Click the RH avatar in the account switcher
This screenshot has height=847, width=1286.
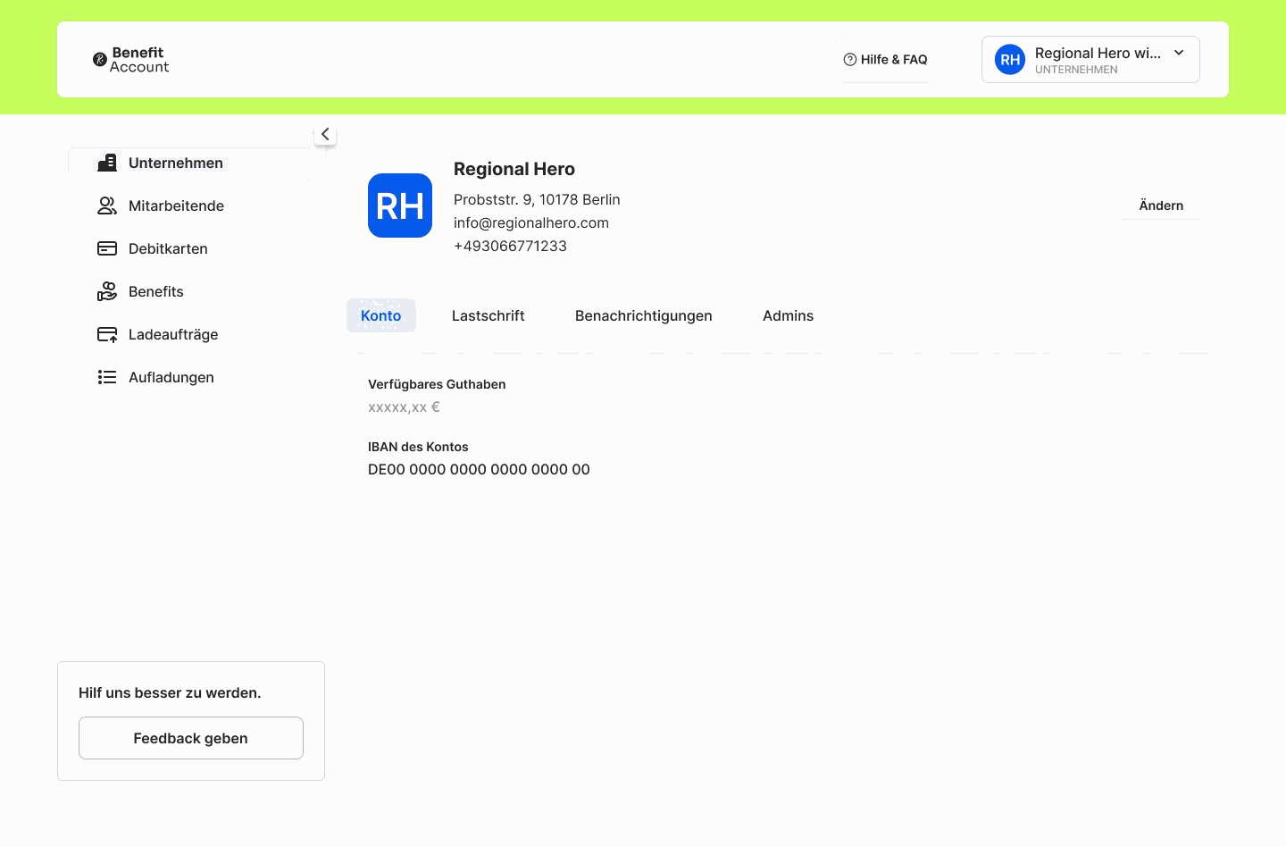coord(1010,60)
